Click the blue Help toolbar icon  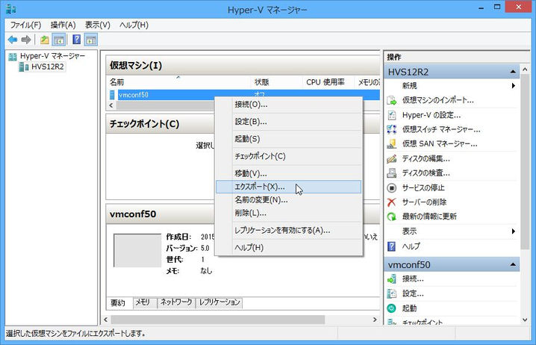pyautogui.click(x=77, y=40)
